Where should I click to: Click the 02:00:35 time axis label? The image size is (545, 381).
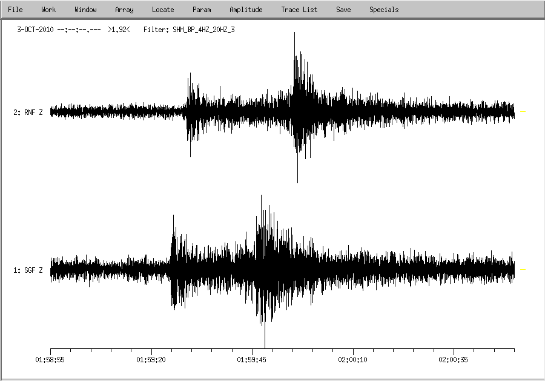(454, 360)
